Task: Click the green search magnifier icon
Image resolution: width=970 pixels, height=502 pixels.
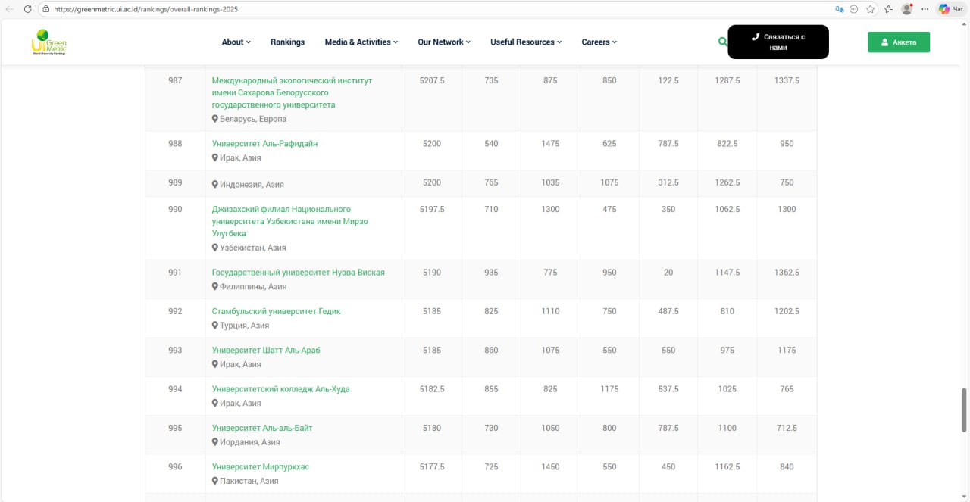Action: (x=722, y=42)
